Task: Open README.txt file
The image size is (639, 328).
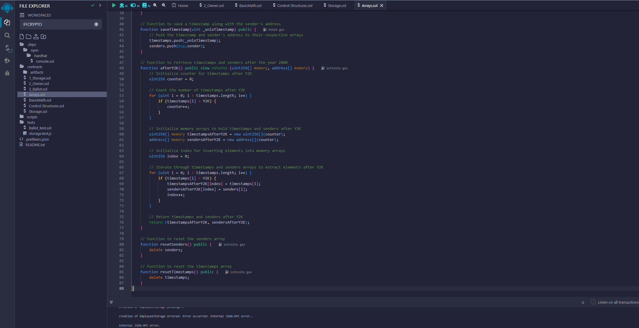Action: pos(32,145)
